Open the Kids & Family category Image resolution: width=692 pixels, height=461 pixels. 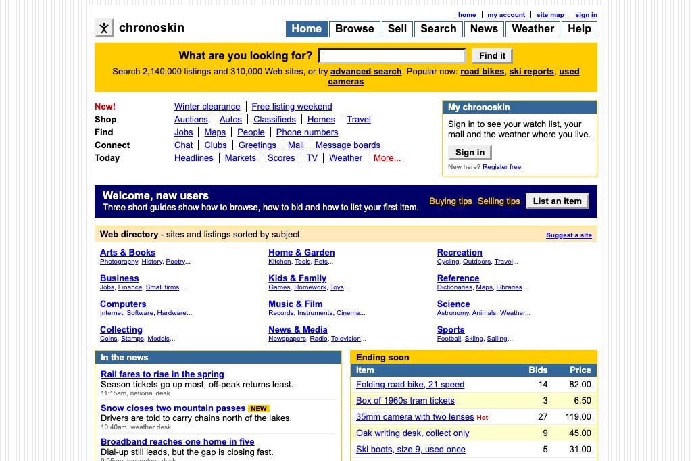(297, 278)
